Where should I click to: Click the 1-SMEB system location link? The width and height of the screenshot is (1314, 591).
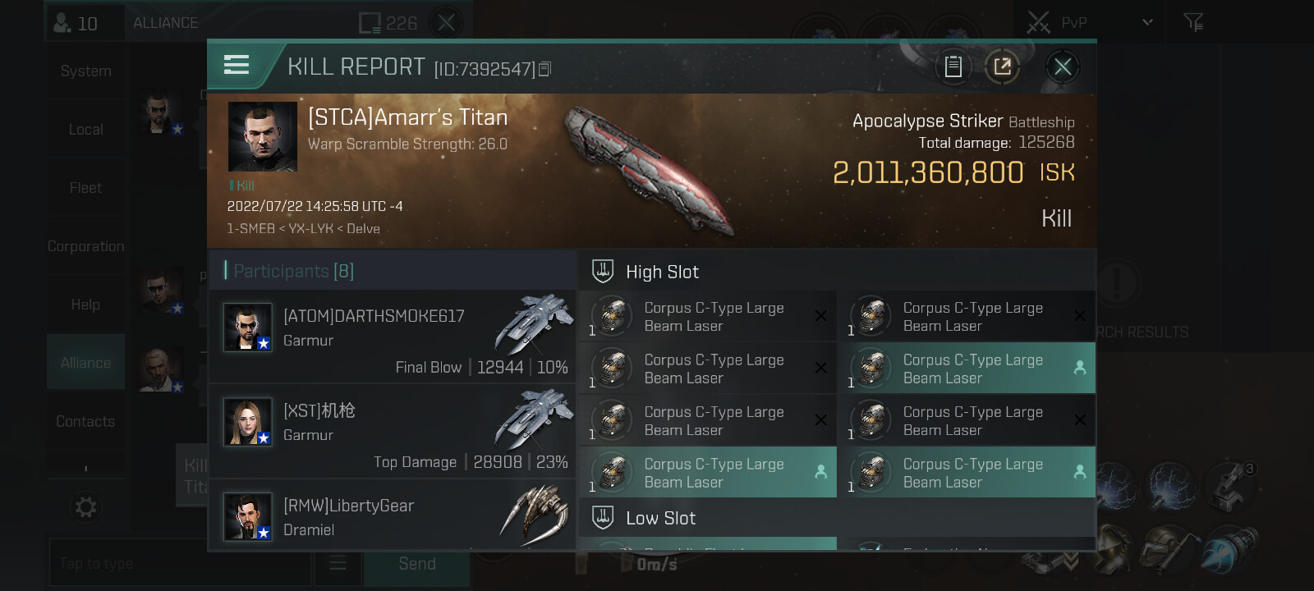pos(250,228)
